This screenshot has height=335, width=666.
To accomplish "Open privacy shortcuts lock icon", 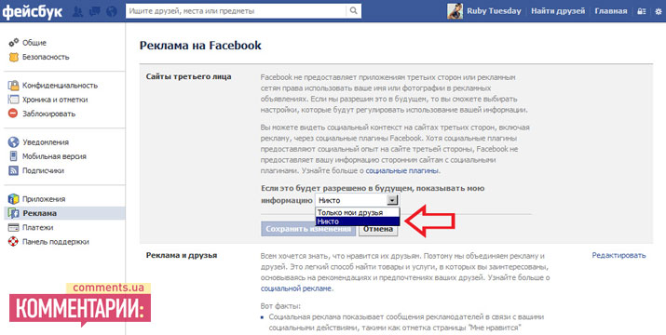I will pos(642,11).
